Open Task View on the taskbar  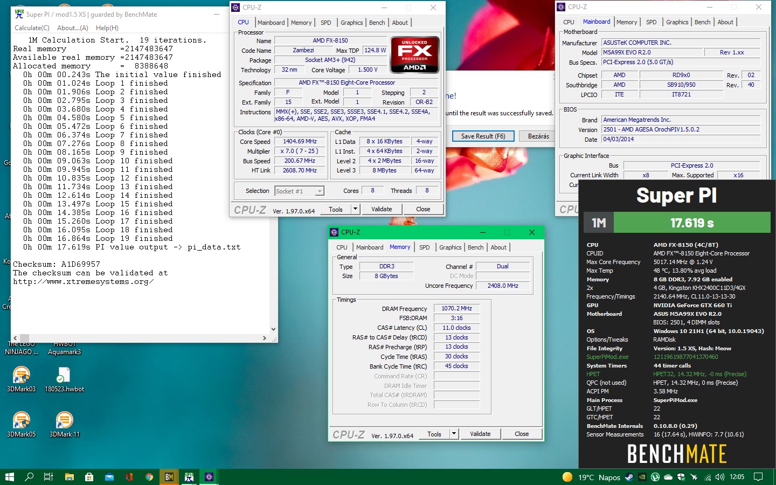[x=48, y=477]
